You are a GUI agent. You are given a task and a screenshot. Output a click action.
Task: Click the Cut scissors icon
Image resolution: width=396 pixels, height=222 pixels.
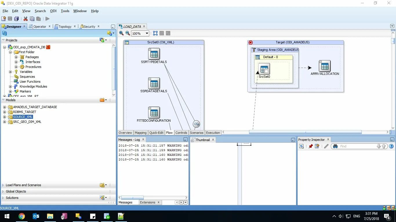[26, 19]
